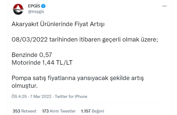This screenshot has height=115, width=177.
Task: View the 353 Retweet list
Action: pyautogui.click(x=24, y=111)
